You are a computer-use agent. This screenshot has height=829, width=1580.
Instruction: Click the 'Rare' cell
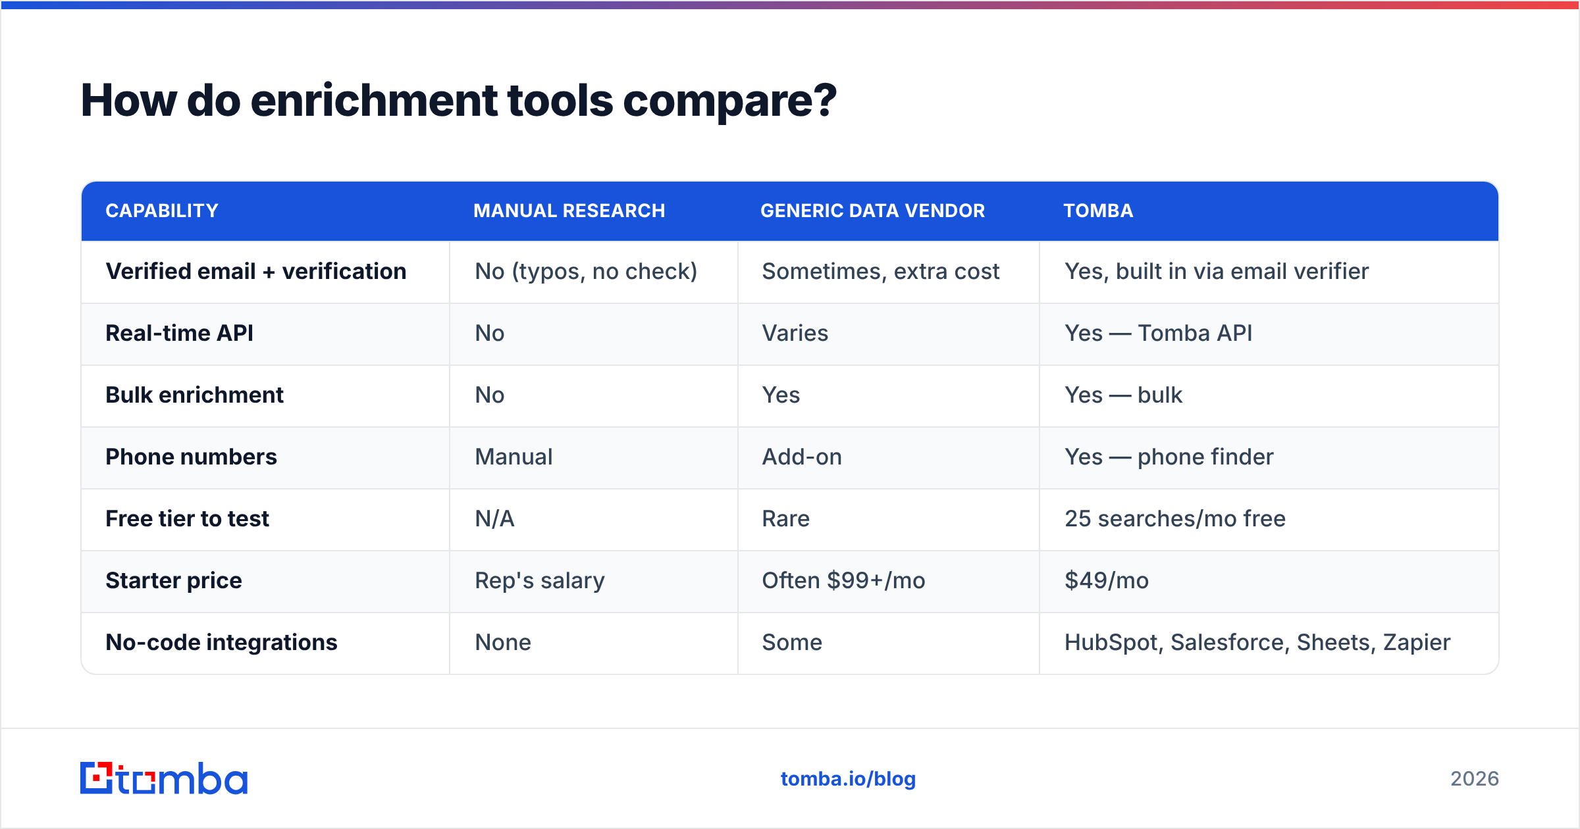[786, 518]
